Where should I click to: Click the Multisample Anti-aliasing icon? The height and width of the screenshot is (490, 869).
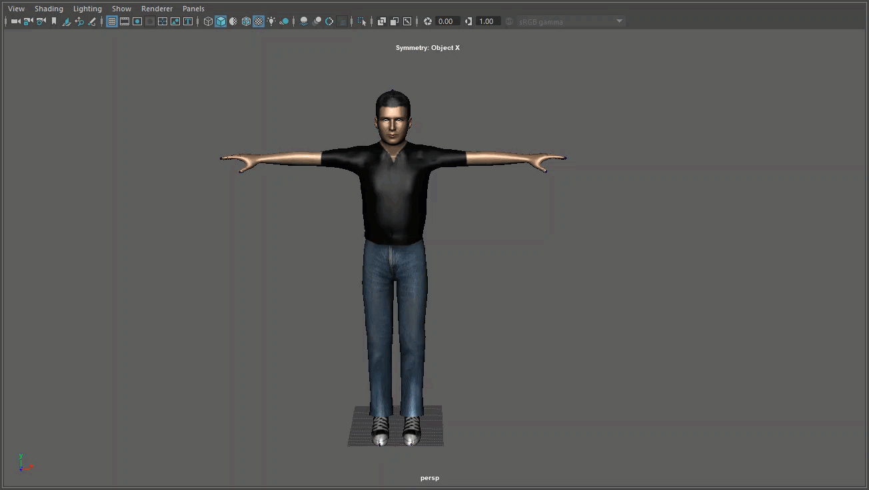click(329, 21)
